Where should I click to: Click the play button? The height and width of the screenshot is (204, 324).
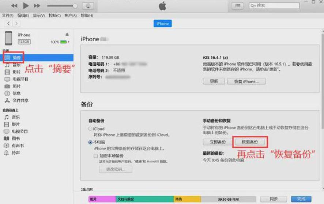(26, 5)
